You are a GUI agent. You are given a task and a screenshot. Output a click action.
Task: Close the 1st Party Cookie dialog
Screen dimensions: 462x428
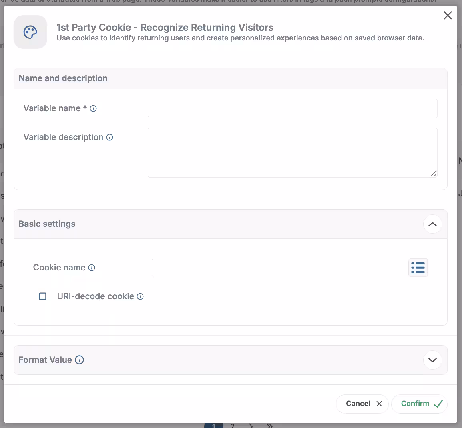(x=448, y=15)
